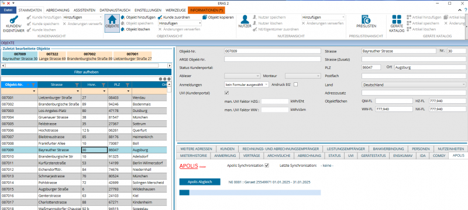Select recent object 007322 Lange Strasse 69
This screenshot has height=210, width=468.
tap(52, 56)
